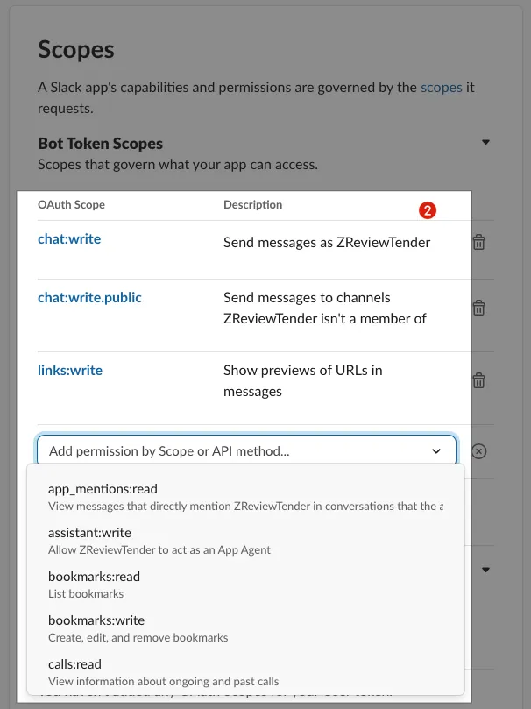The image size is (531, 709).
Task: Click the Description column header
Action: [x=252, y=205]
